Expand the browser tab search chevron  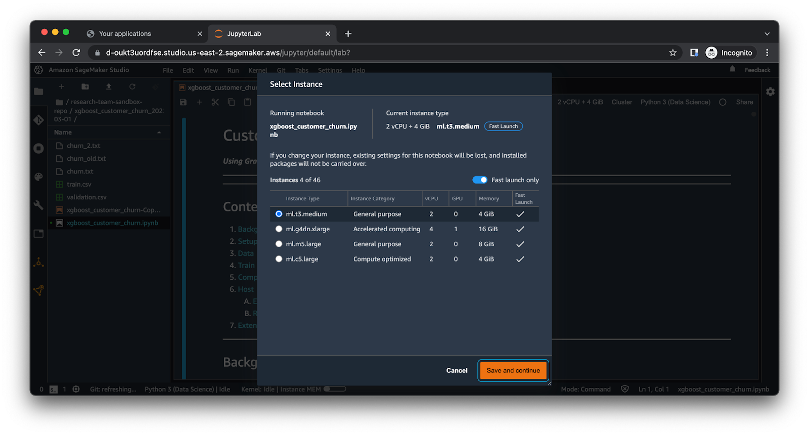pos(767,34)
